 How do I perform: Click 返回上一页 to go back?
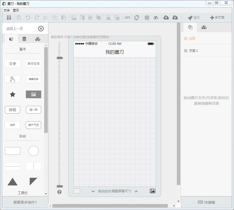coord(15,29)
